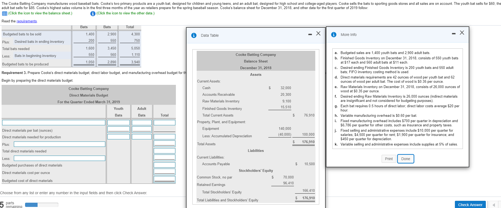
Task: Click Total field in the Less: row
Action: [164, 157]
